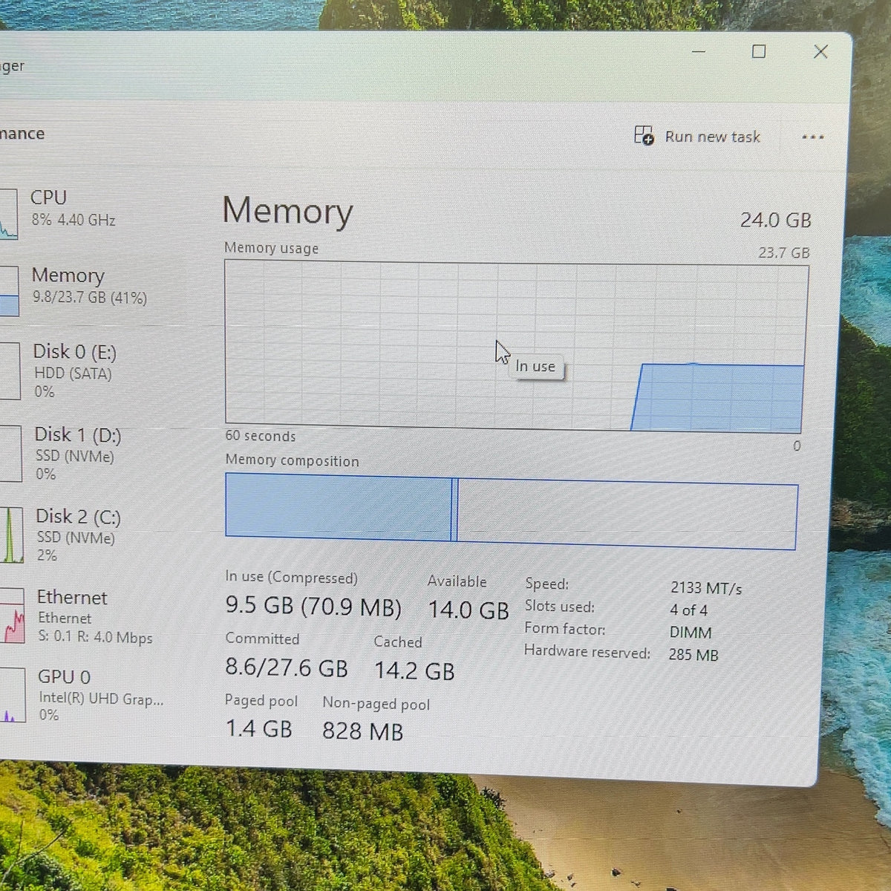Click the Memory composition label

click(292, 460)
